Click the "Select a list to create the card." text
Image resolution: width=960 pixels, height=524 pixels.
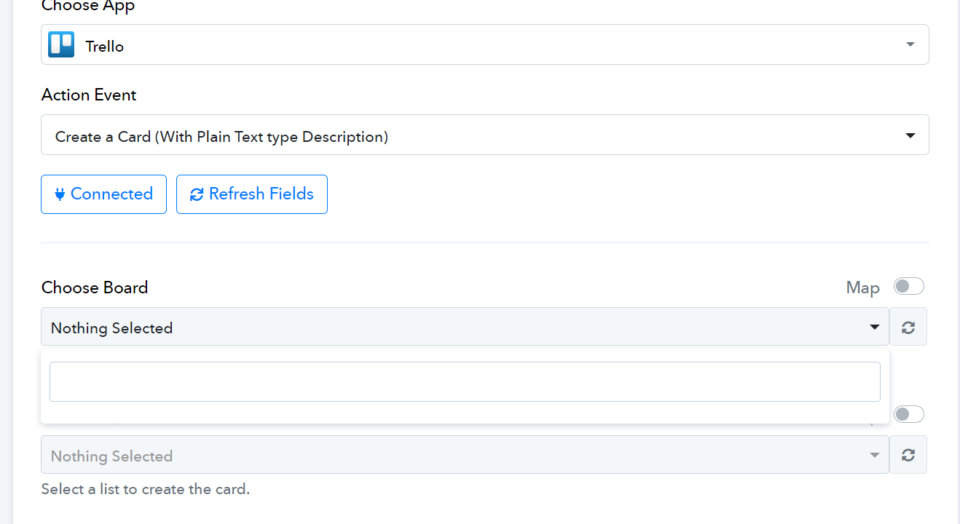pos(146,489)
